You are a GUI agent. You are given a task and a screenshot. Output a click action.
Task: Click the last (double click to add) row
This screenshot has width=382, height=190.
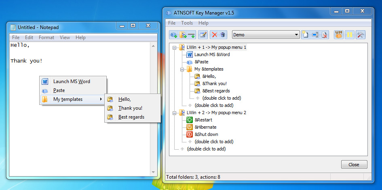click(x=206, y=149)
